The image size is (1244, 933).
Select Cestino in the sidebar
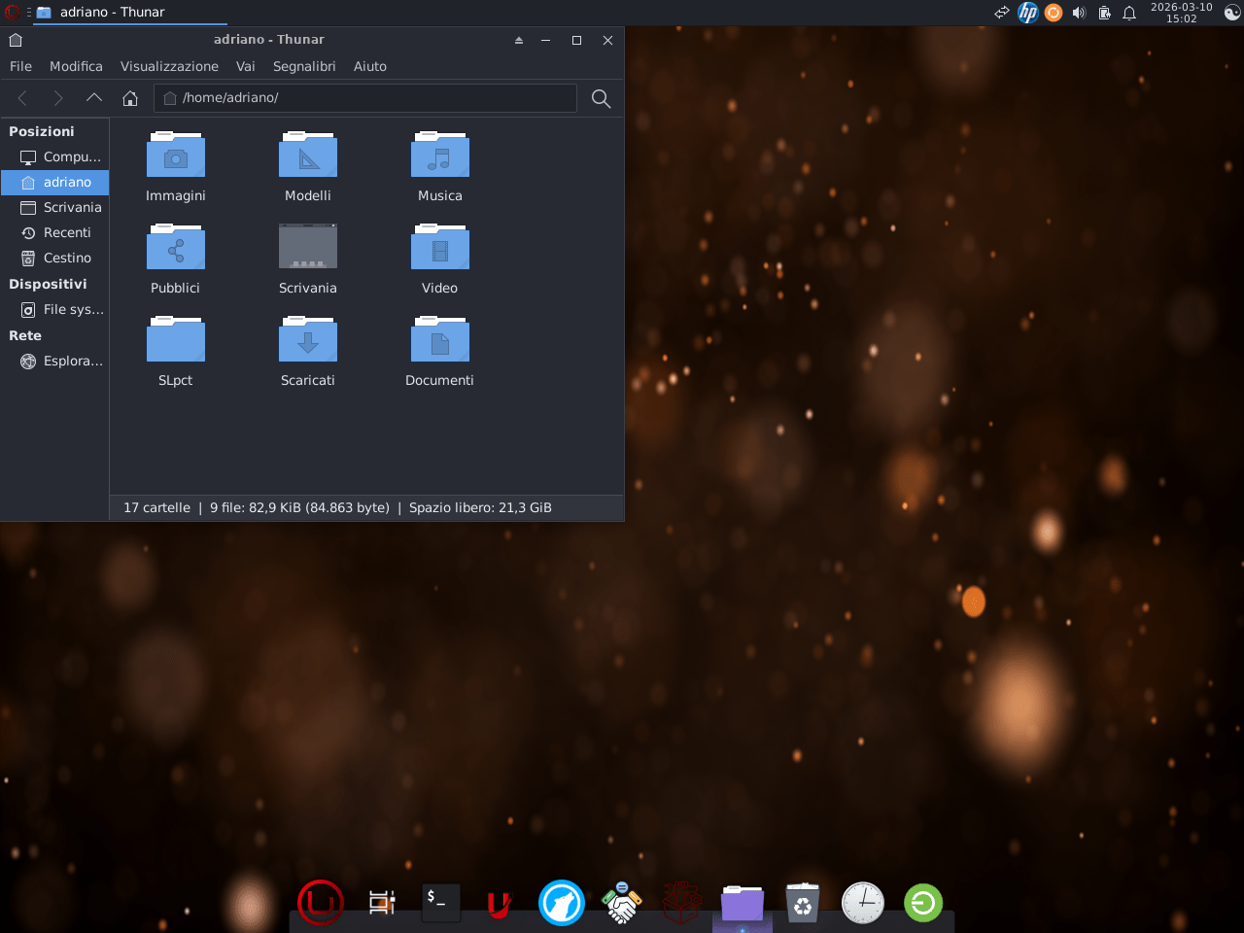[x=67, y=258]
